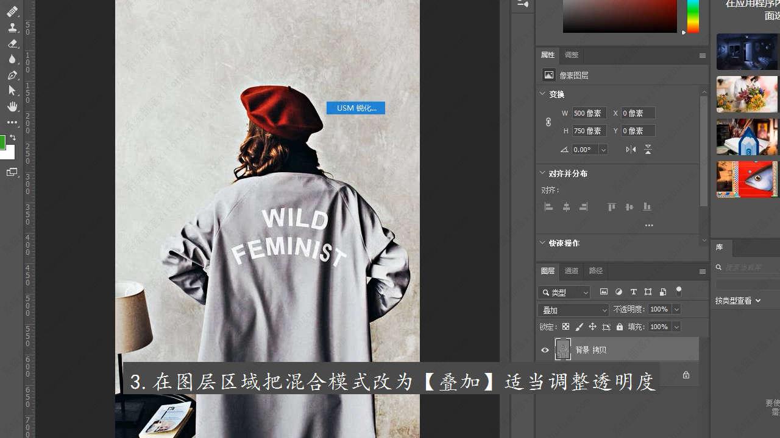Click the USM 锐化 button
The height and width of the screenshot is (438, 780).
[x=356, y=108]
